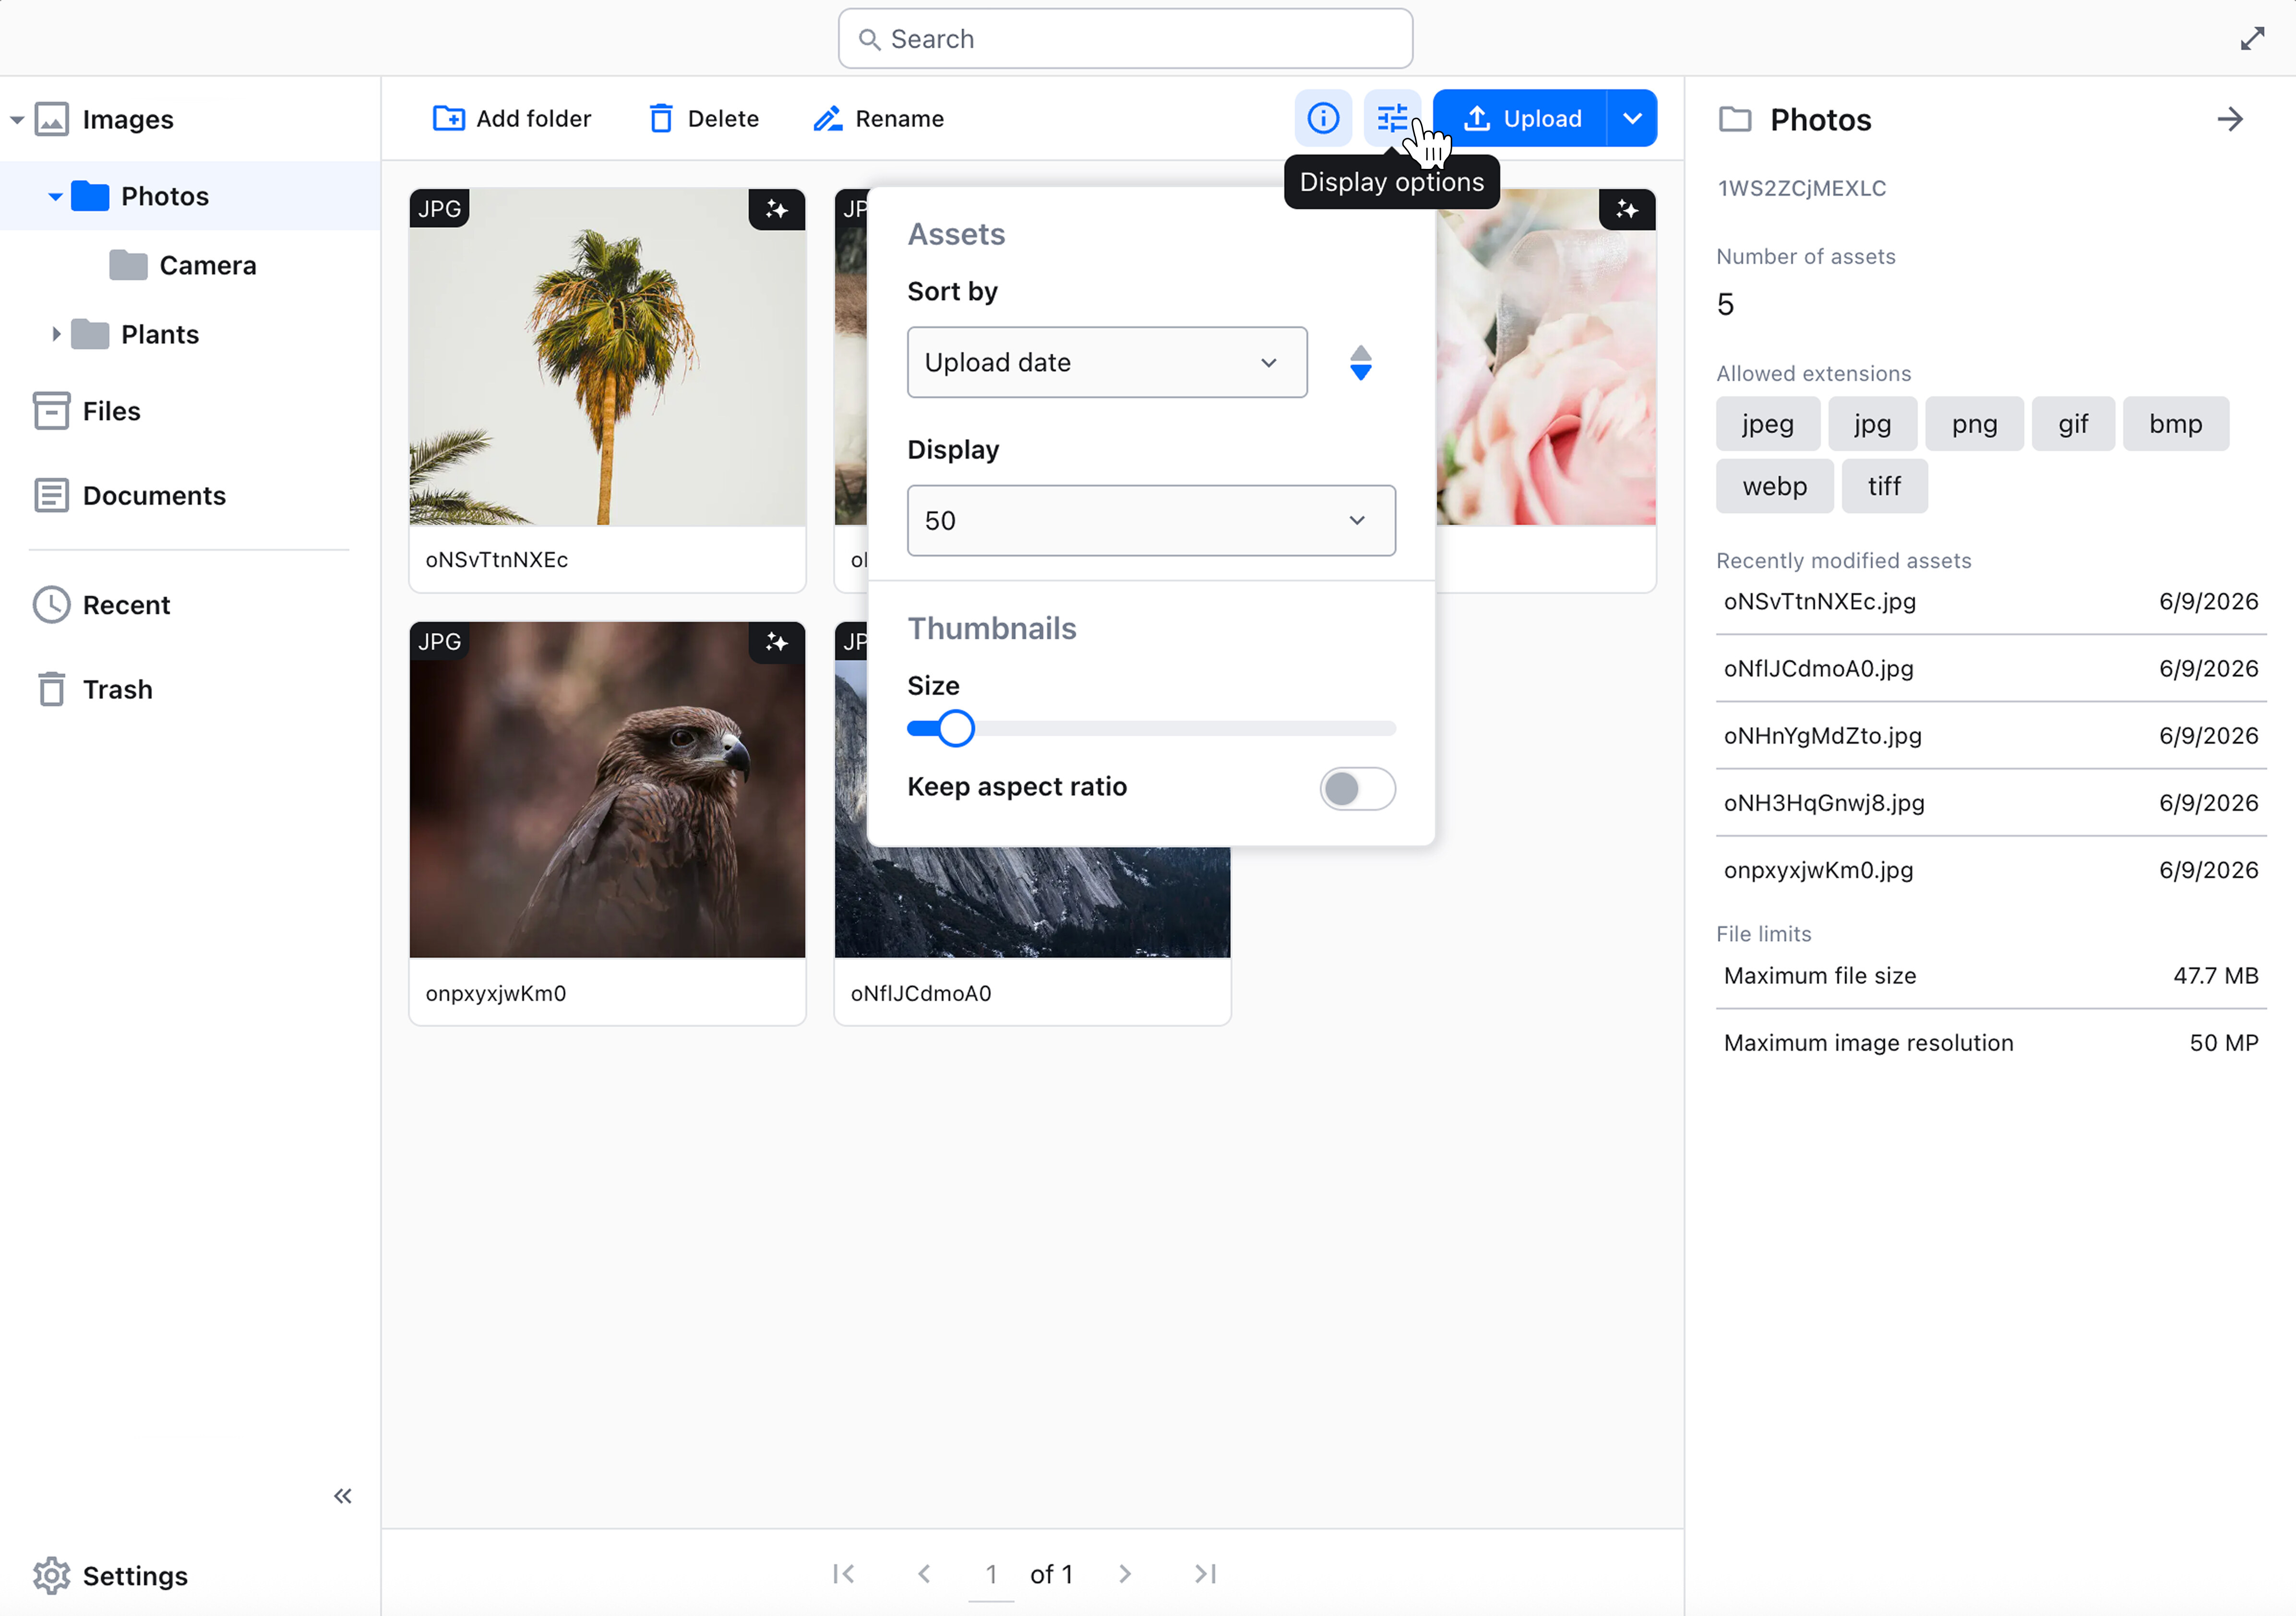
Task: Open Settings in the sidebar
Action: click(x=135, y=1576)
